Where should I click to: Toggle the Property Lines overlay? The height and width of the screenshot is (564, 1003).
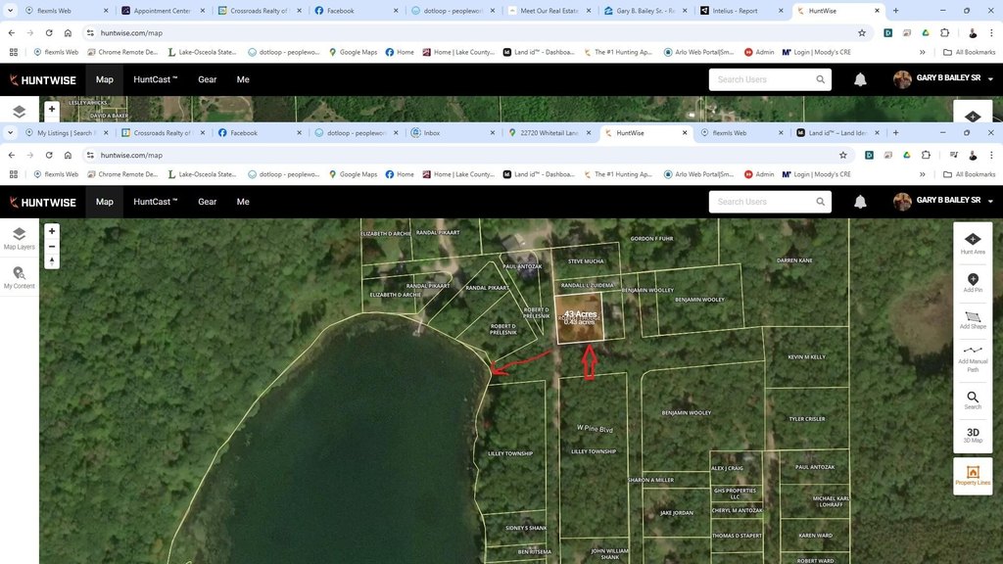[972, 476]
